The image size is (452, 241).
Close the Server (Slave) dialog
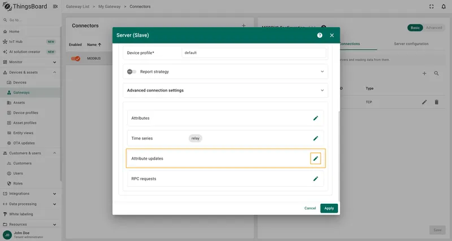332,35
